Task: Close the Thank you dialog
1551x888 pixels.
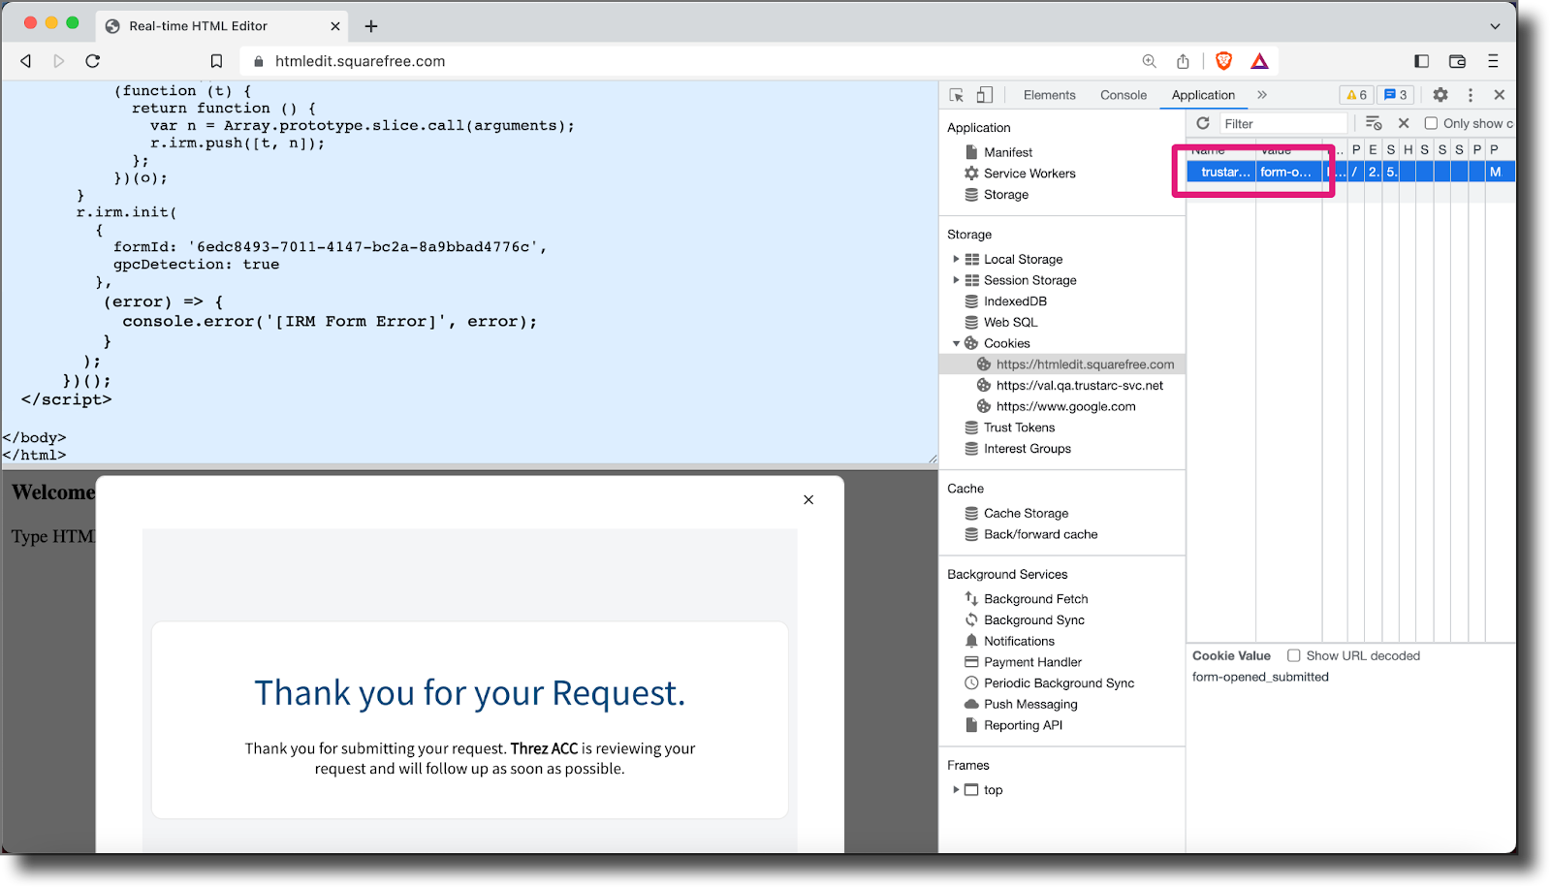Action: pos(808,499)
